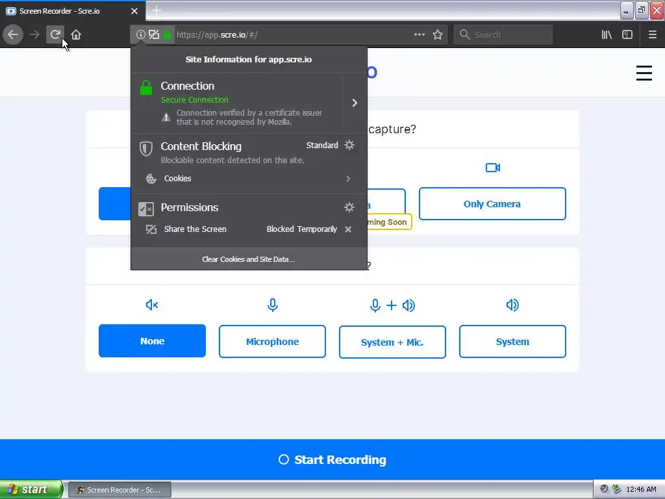
Task: Click the Secure Connection text
Action: tap(195, 99)
